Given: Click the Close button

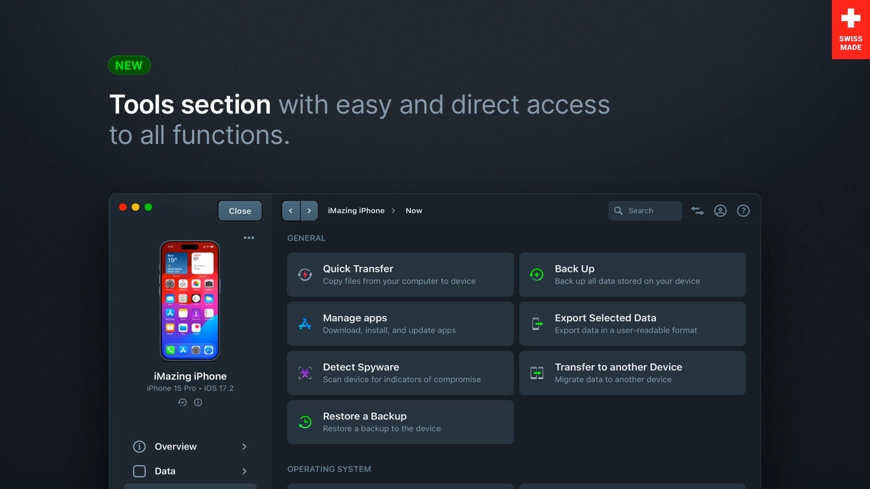Looking at the screenshot, I should 240,211.
